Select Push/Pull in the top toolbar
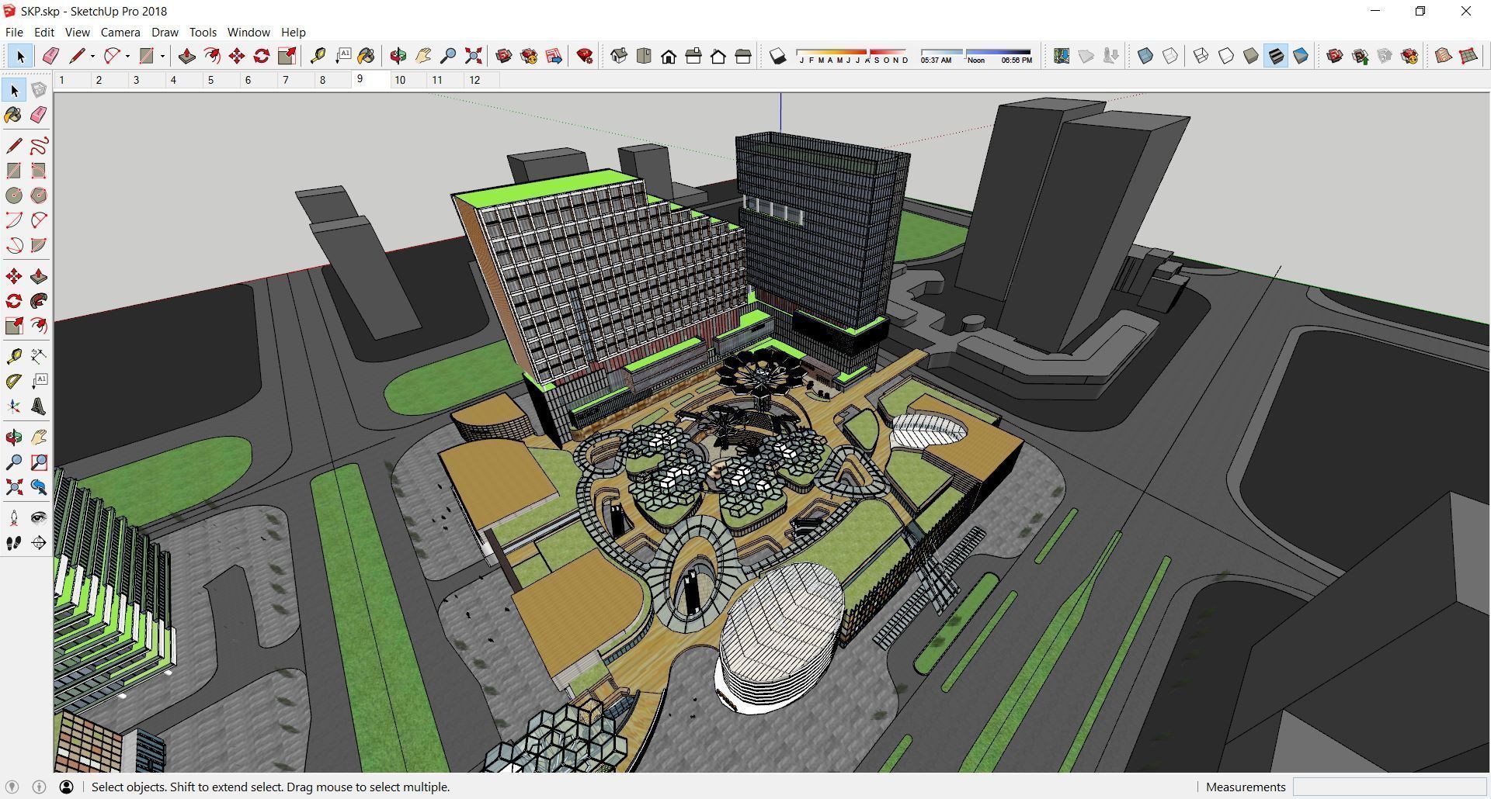 (x=187, y=56)
